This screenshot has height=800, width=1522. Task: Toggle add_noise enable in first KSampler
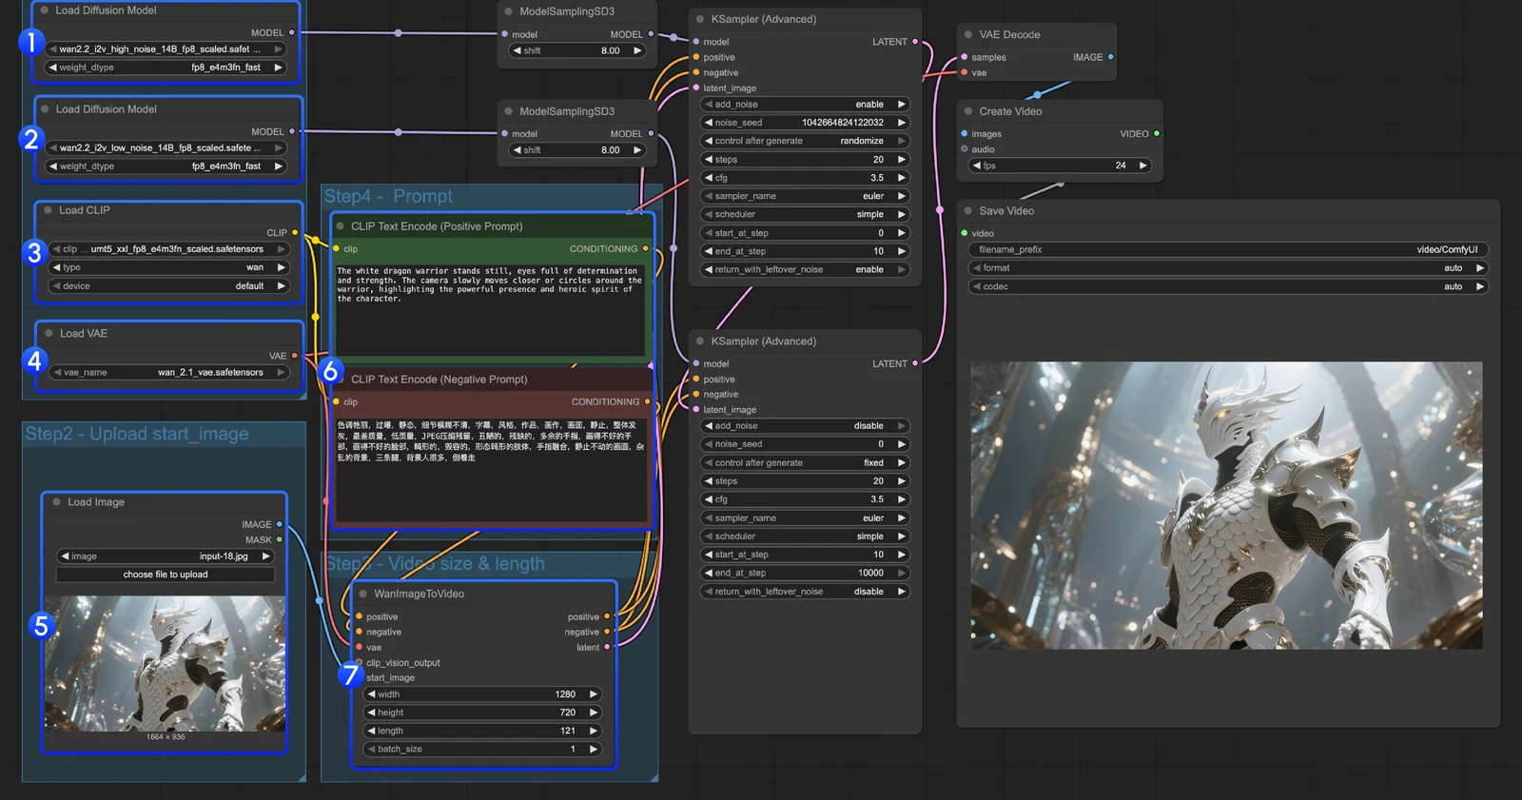tap(805, 105)
